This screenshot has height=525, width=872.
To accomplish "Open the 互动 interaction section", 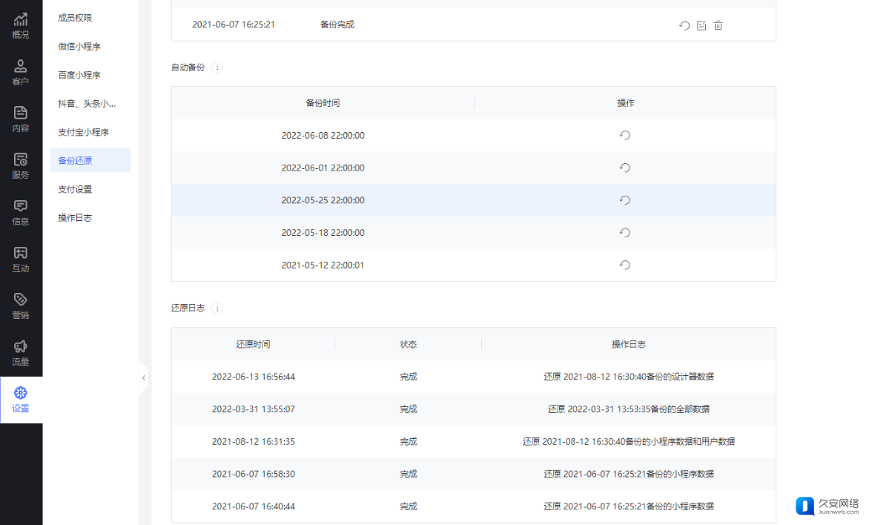I will (x=21, y=260).
